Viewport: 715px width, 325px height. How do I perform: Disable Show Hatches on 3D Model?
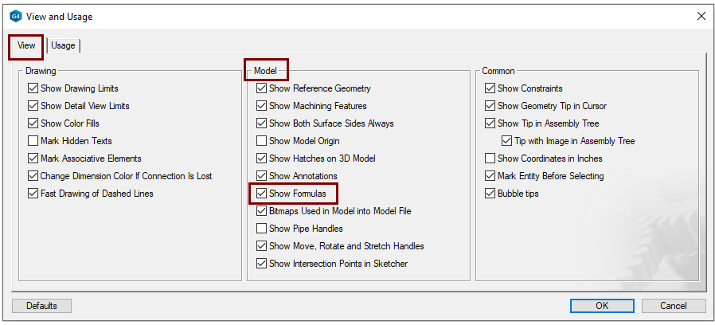pyautogui.click(x=262, y=159)
